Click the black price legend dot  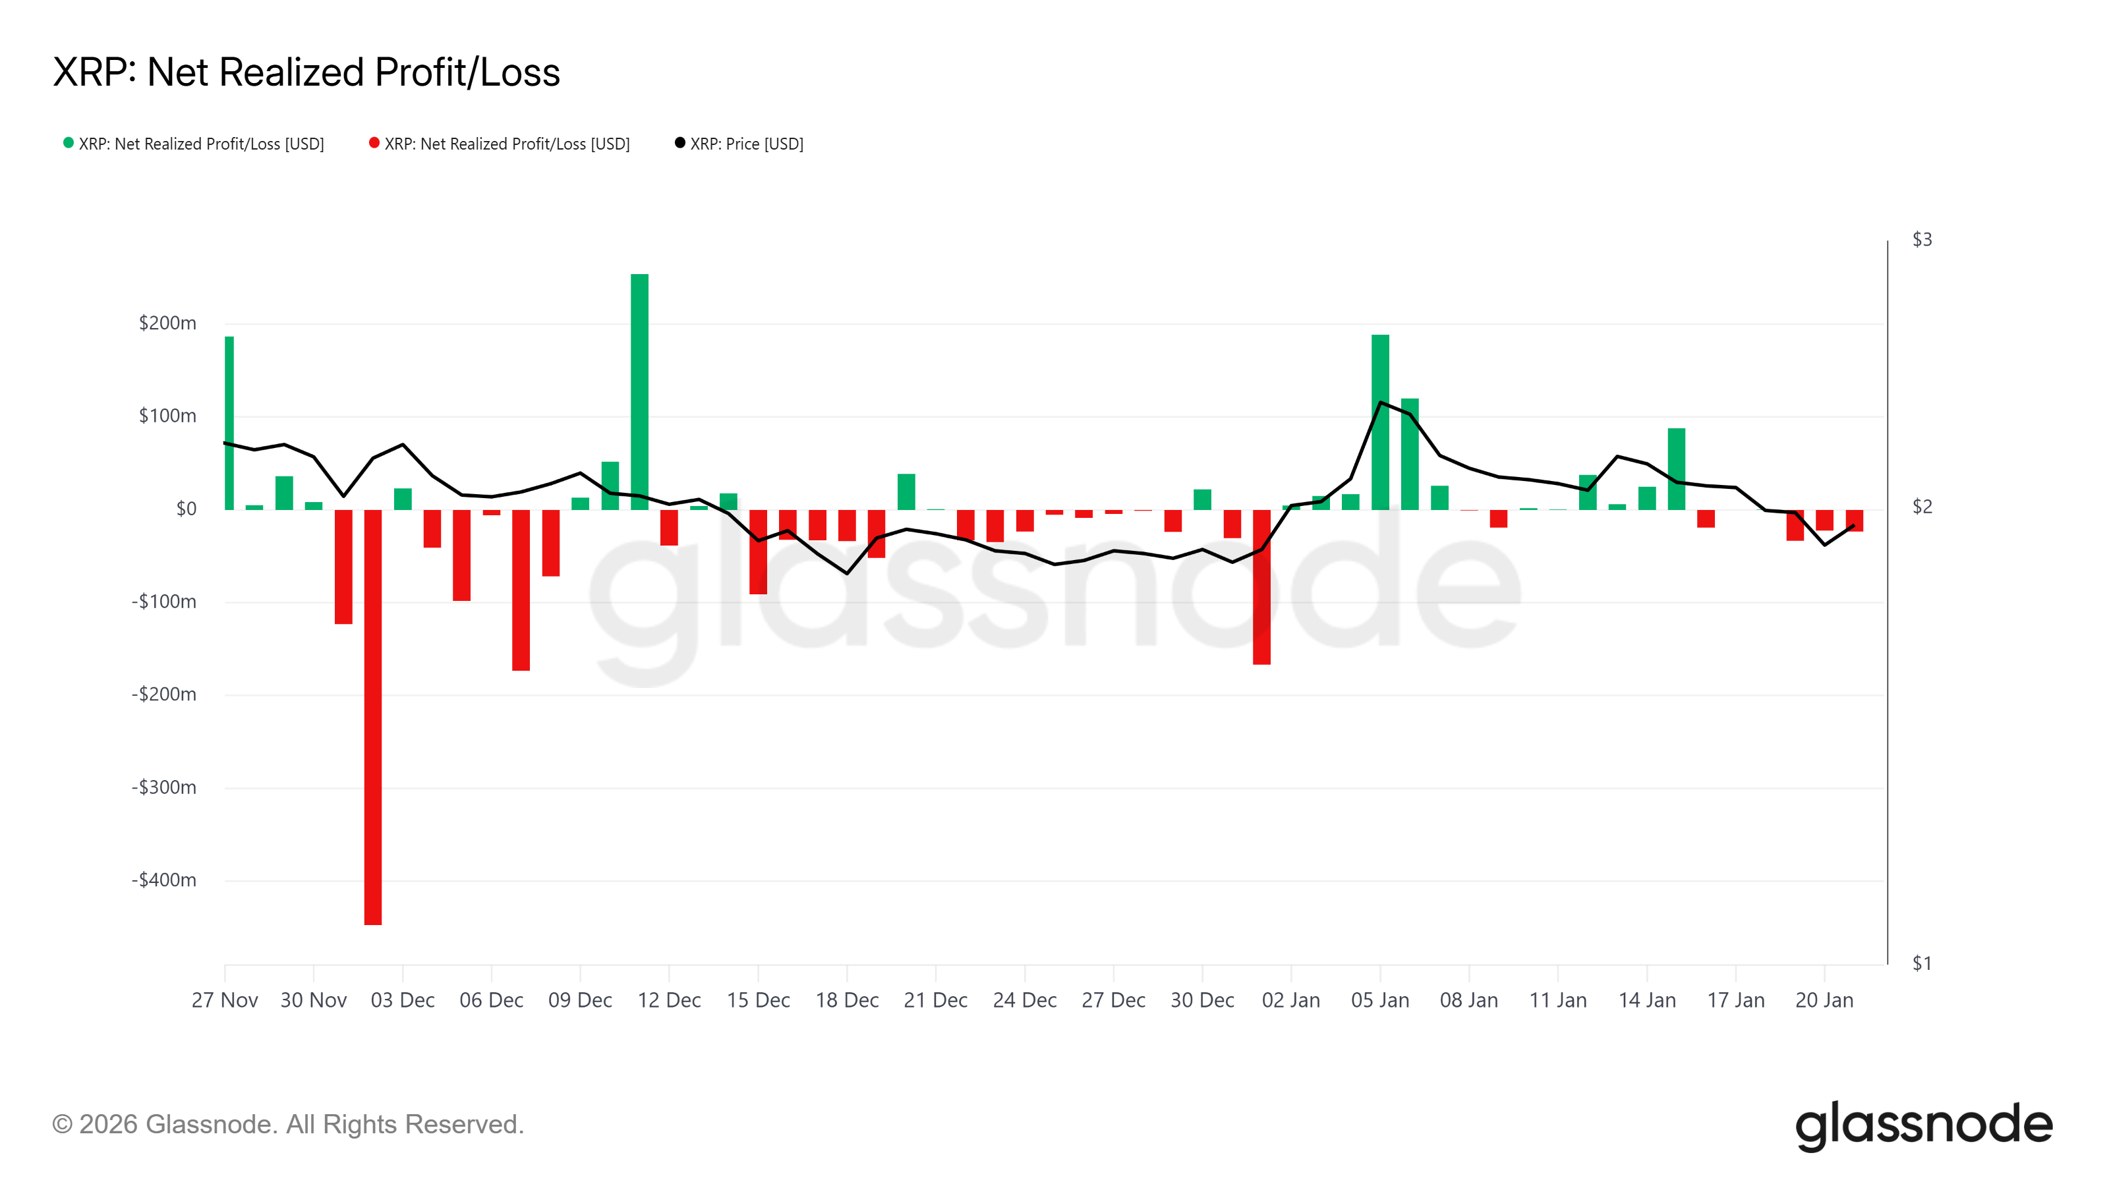(x=679, y=143)
